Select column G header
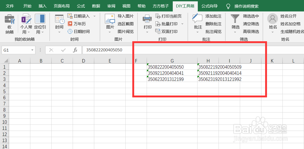This screenshot has width=304, height=149. click(x=172, y=61)
